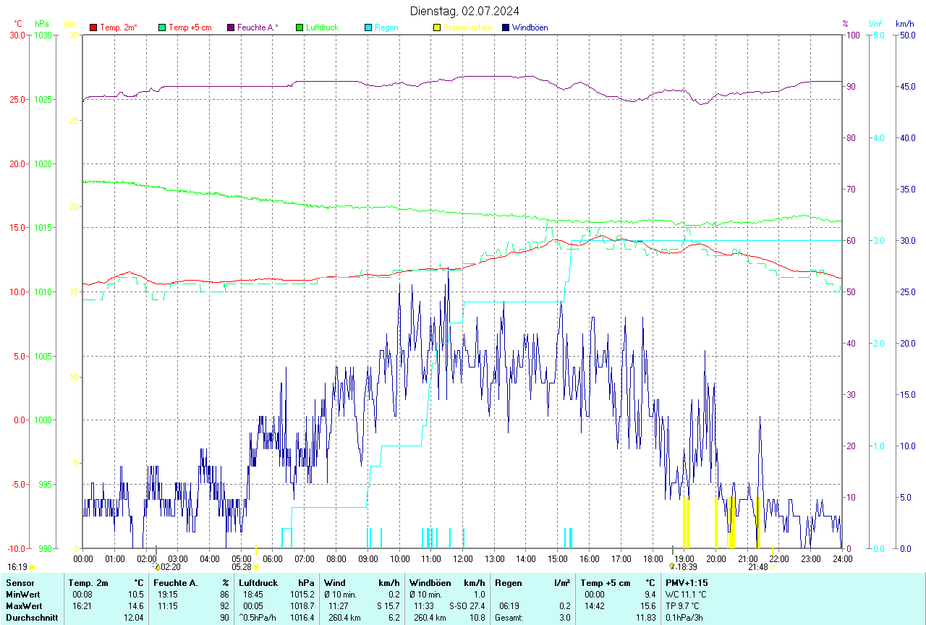The height and width of the screenshot is (625, 926).
Task: Click the 'km/h' axis unit at top right
Action: click(x=904, y=24)
